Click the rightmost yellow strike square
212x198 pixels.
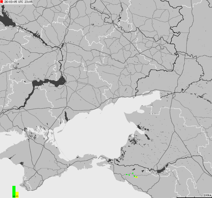coord(137,177)
